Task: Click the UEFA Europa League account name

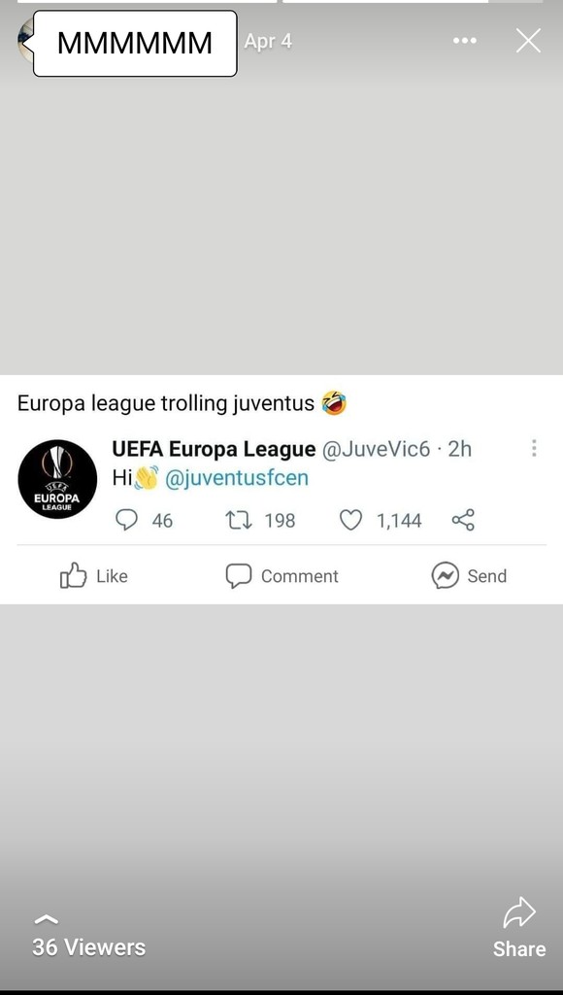Action: pyautogui.click(x=214, y=449)
